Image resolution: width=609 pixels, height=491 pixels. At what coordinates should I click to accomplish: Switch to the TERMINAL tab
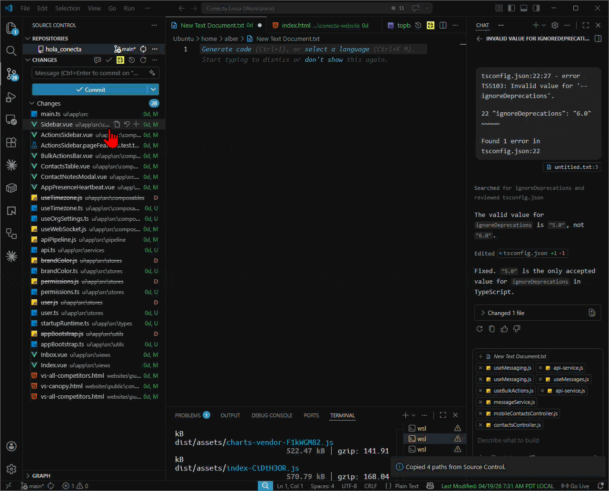click(342, 415)
